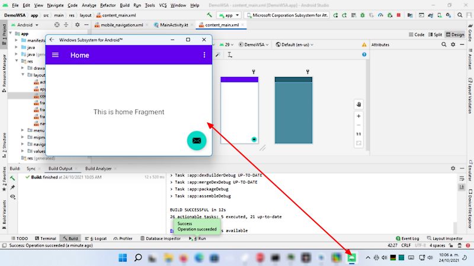Open the Android project view dropdown
The image size is (474, 266).
(x=25, y=25)
